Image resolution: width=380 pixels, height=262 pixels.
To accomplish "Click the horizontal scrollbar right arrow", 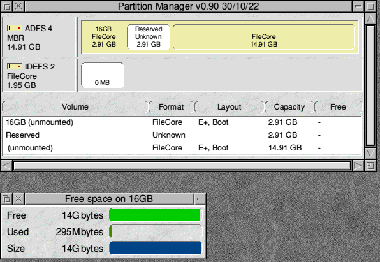I will (358, 166).
